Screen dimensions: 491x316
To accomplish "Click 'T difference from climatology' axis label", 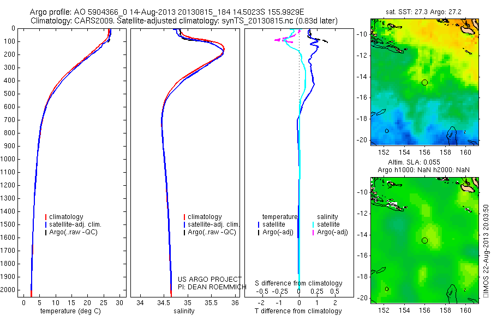I will pyautogui.click(x=298, y=311).
